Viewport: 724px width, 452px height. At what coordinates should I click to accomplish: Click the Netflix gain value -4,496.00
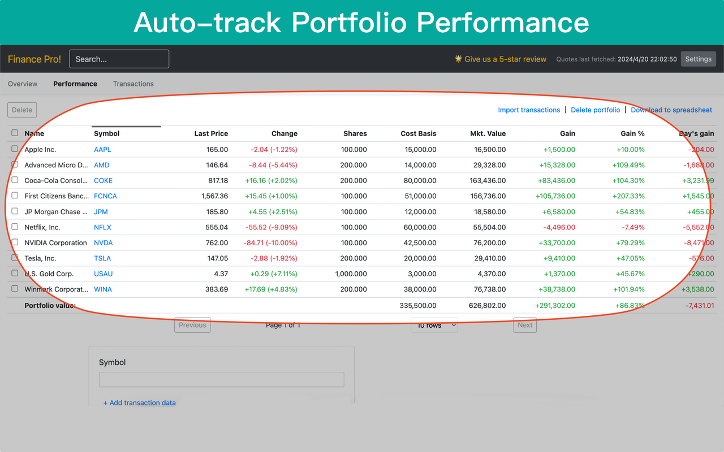point(559,227)
